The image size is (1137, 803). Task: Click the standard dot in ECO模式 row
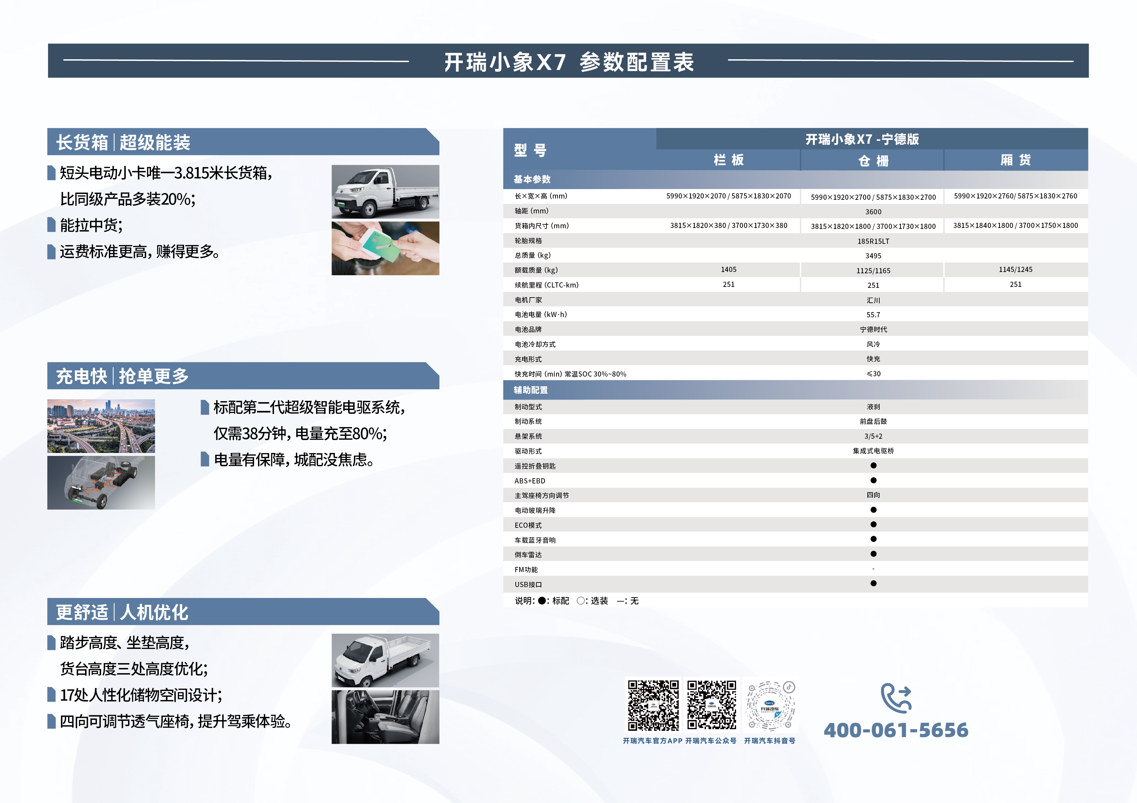(x=873, y=525)
